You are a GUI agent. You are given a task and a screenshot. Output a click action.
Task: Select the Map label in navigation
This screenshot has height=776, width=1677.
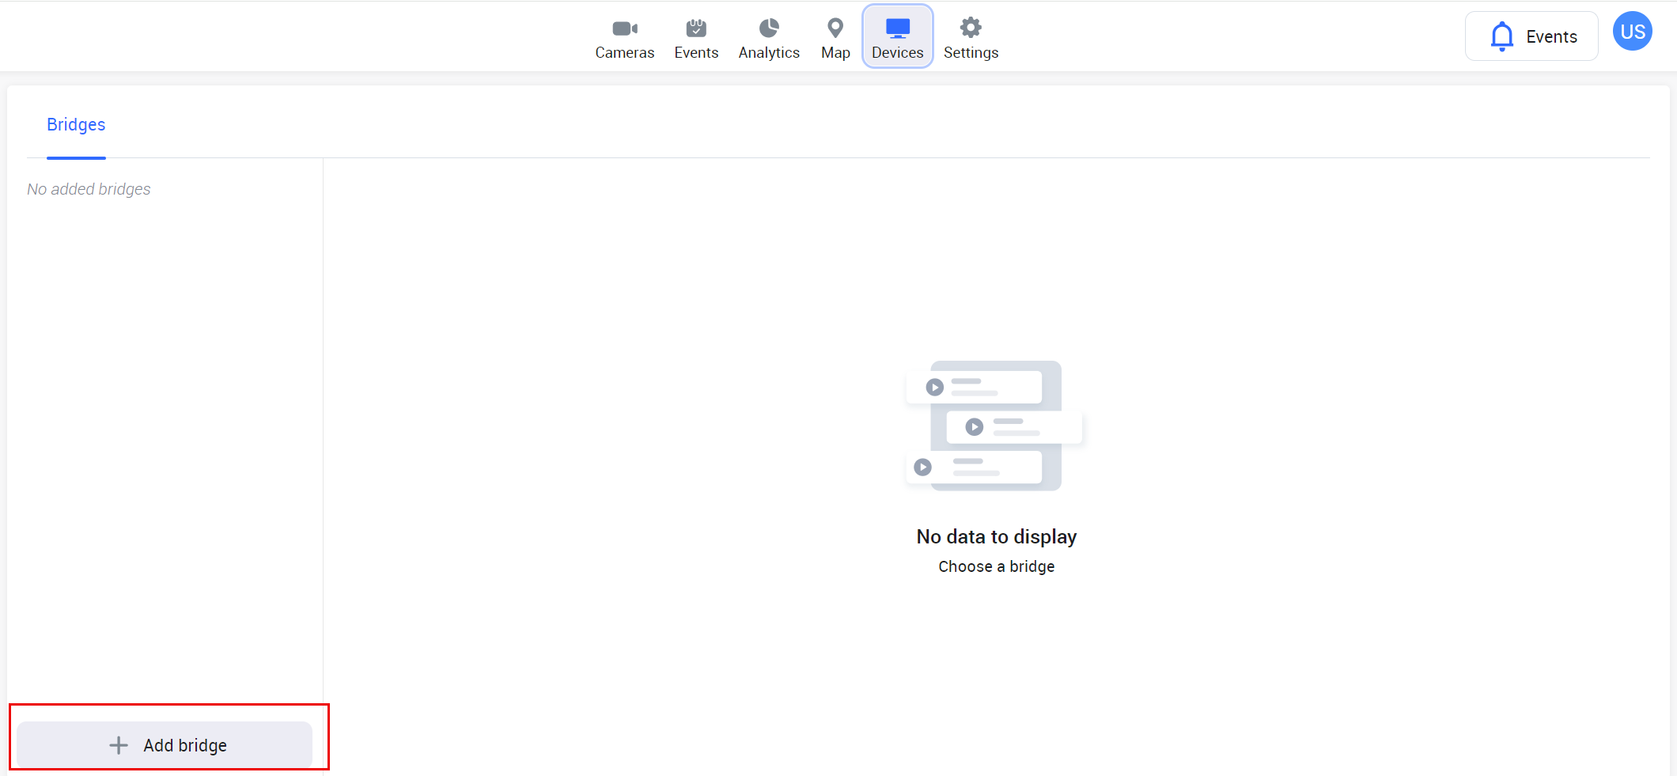click(x=835, y=53)
